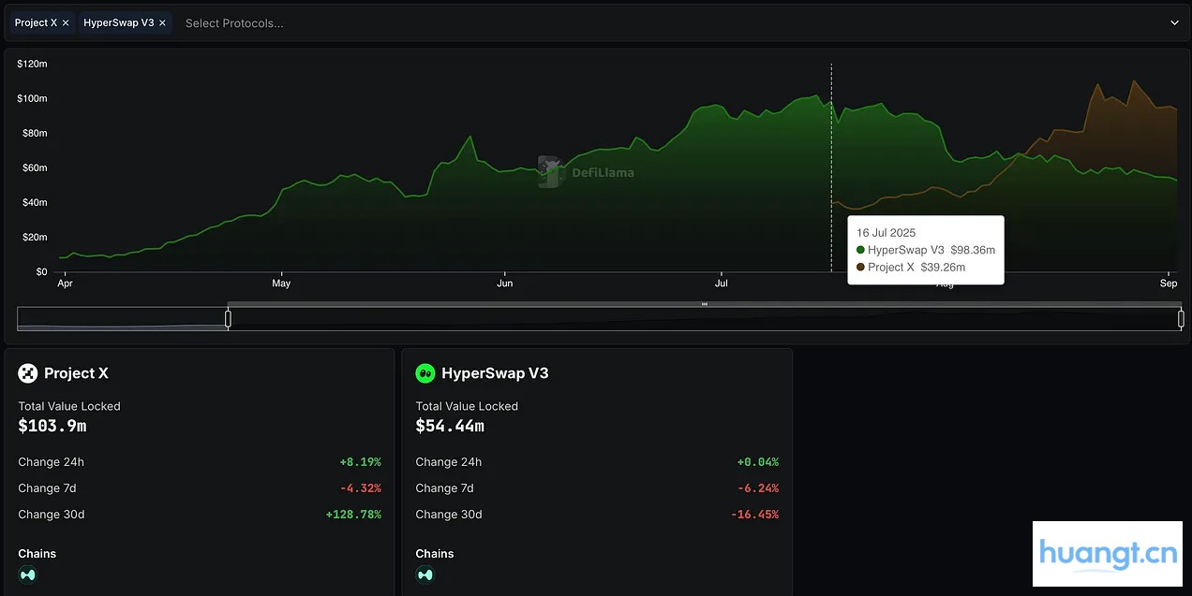The image size is (1192, 596).
Task: Click the chain icon under HyperSwap V3
Action: click(x=425, y=574)
